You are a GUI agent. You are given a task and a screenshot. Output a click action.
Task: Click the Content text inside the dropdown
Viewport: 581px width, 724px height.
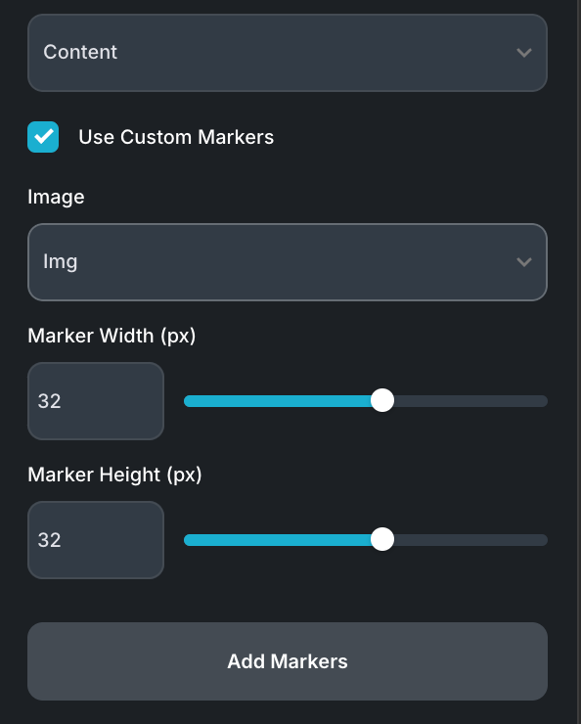coord(80,52)
